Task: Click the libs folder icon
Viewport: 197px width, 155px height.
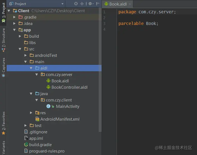Action: (x=26, y=43)
